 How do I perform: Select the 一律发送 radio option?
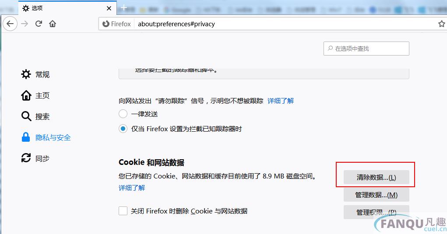pyautogui.click(x=123, y=114)
